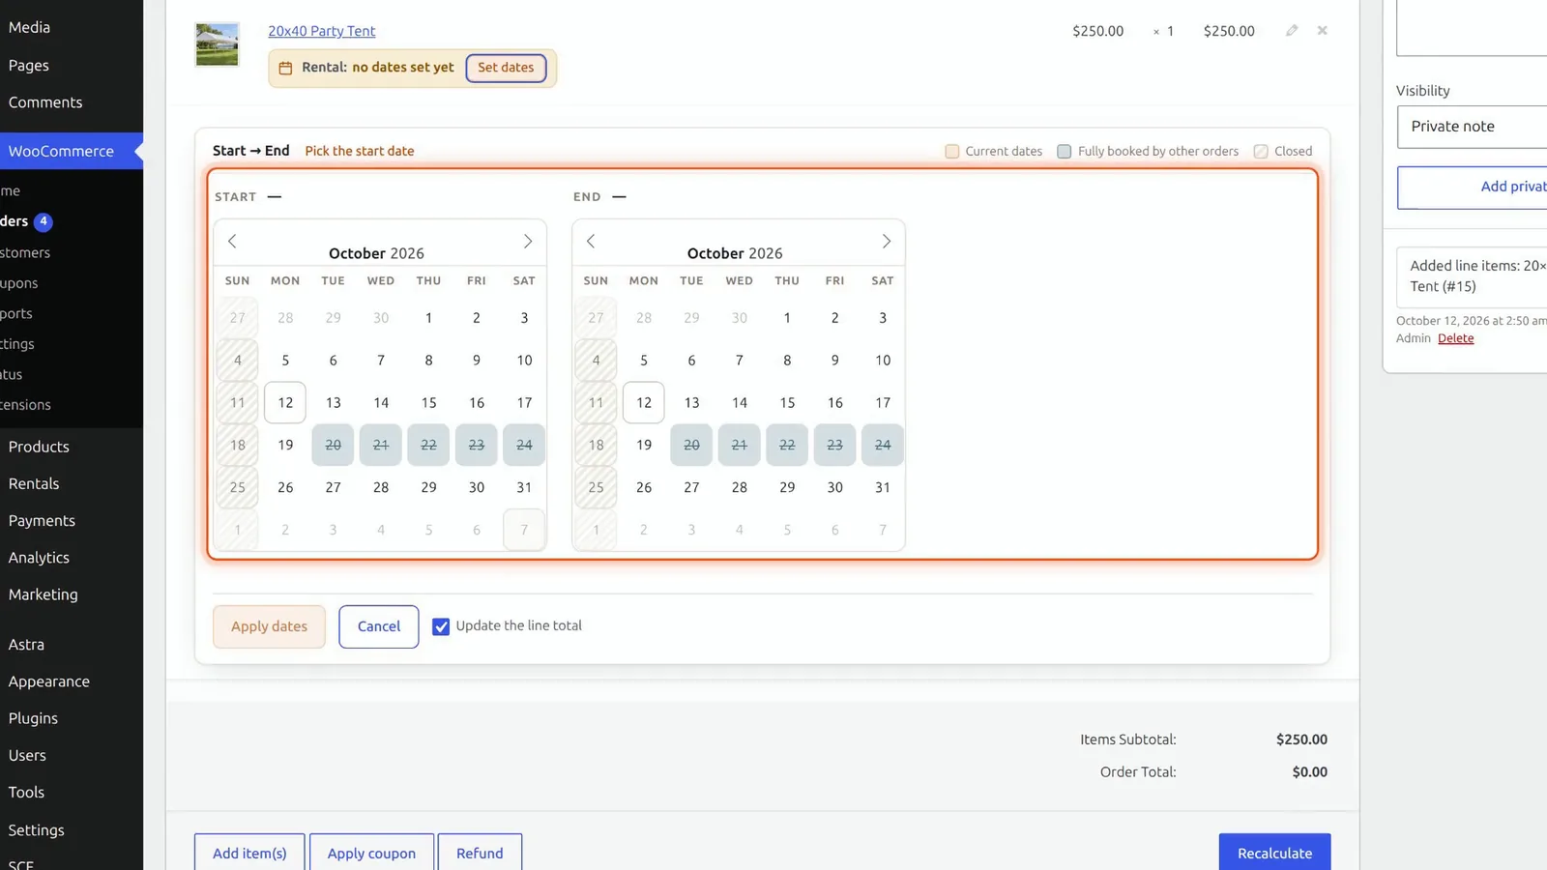
Task: Go to next month in END calendar
Action: [886, 241]
